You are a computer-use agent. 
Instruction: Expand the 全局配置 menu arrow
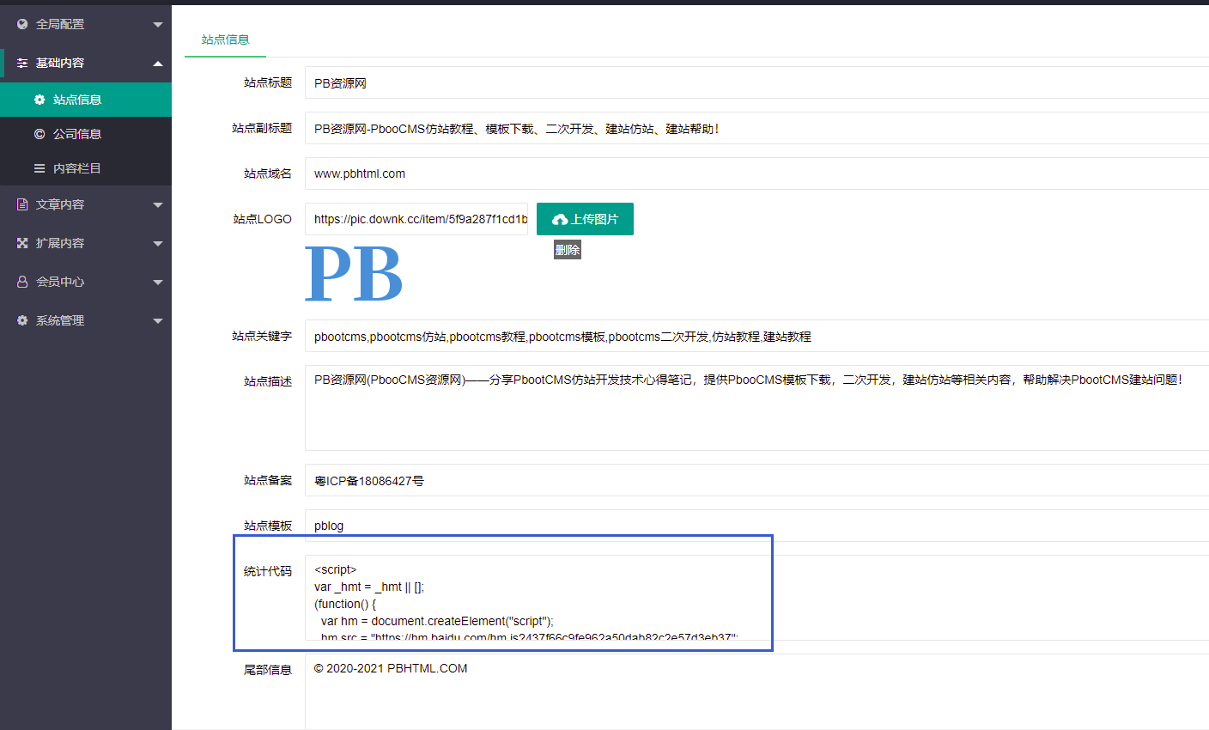point(158,25)
